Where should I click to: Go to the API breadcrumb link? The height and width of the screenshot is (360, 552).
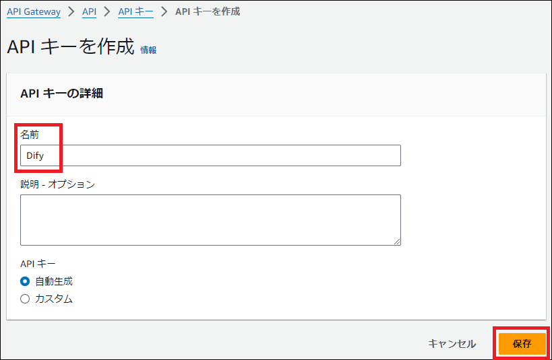[x=89, y=11]
